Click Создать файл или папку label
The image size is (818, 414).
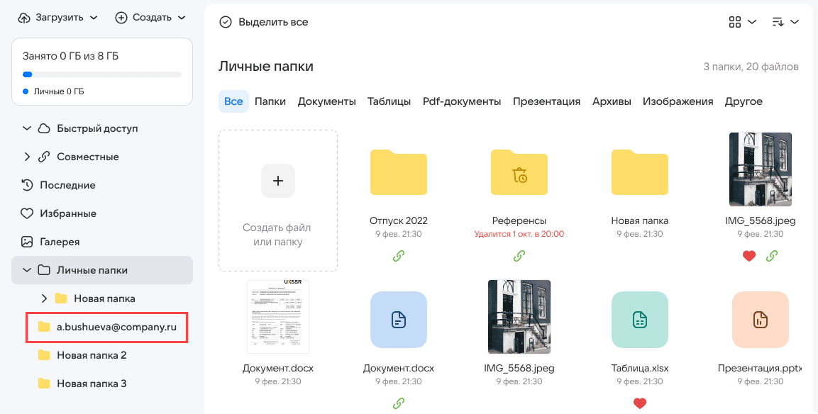277,235
